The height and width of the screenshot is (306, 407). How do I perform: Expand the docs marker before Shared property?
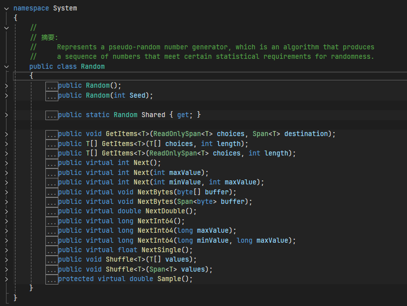point(51,115)
